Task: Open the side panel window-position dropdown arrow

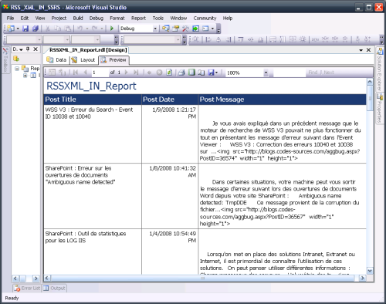Action: [21, 49]
